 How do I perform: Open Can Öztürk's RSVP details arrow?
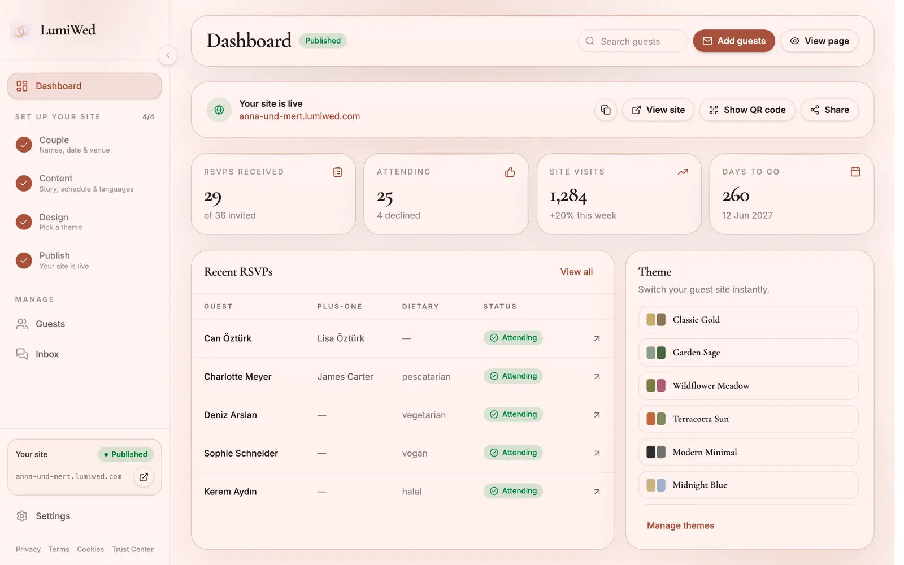pos(597,338)
